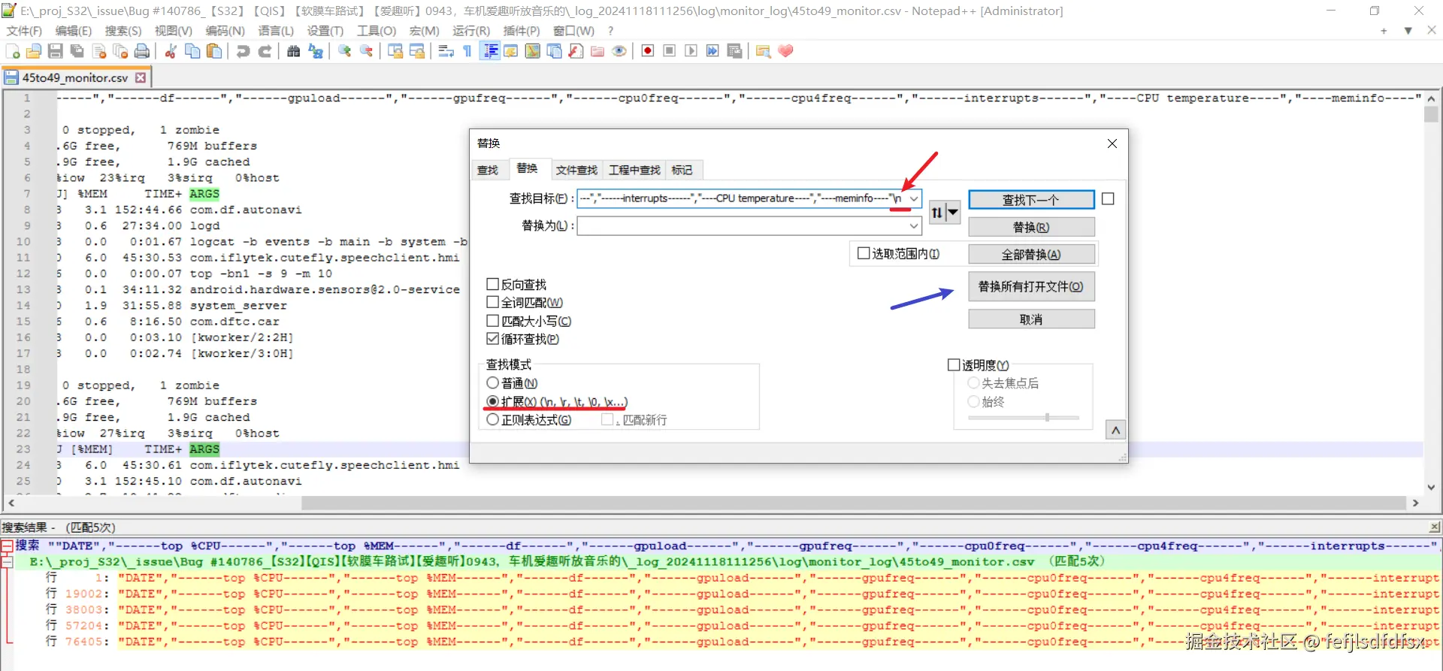Screen dimensions: 1443x671
Task: Click the dialog collapse caret button
Action: tap(1115, 430)
